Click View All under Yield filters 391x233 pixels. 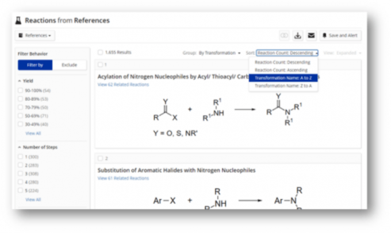33,133
